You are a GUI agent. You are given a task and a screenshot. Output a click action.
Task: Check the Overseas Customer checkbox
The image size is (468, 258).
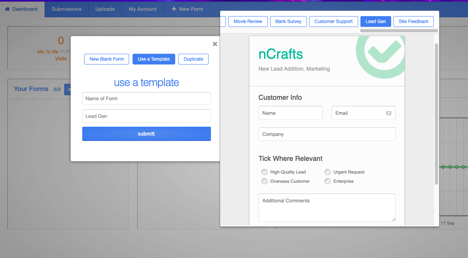[264, 181]
